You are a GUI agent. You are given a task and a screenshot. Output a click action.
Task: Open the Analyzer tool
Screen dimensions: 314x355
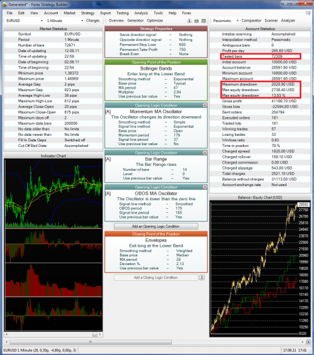[288, 21]
